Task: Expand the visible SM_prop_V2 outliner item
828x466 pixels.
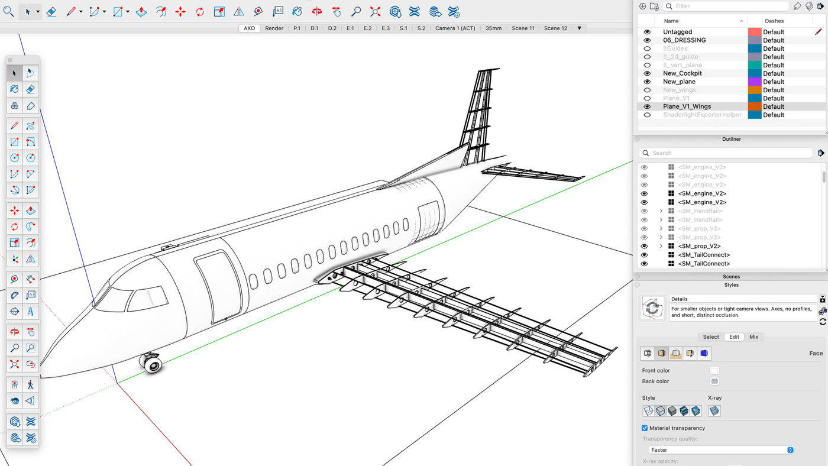Action: click(661, 246)
